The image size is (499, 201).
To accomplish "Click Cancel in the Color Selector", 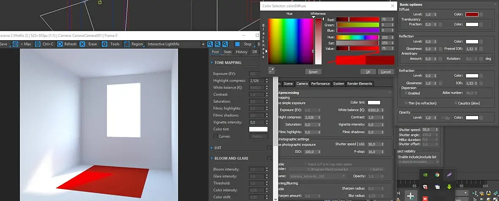I will coord(385,72).
